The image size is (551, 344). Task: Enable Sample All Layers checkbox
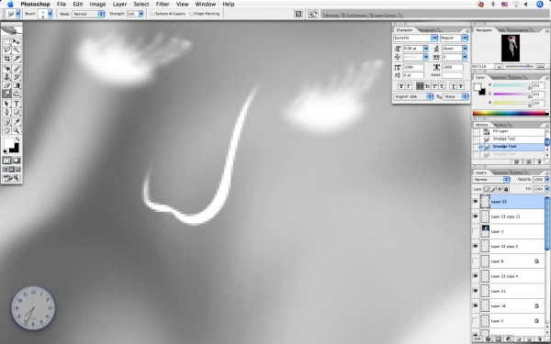[152, 14]
